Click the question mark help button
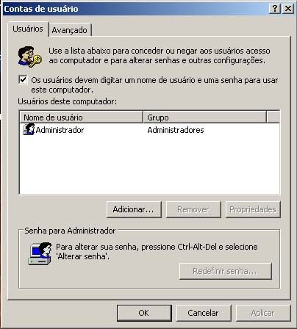 tap(275, 9)
